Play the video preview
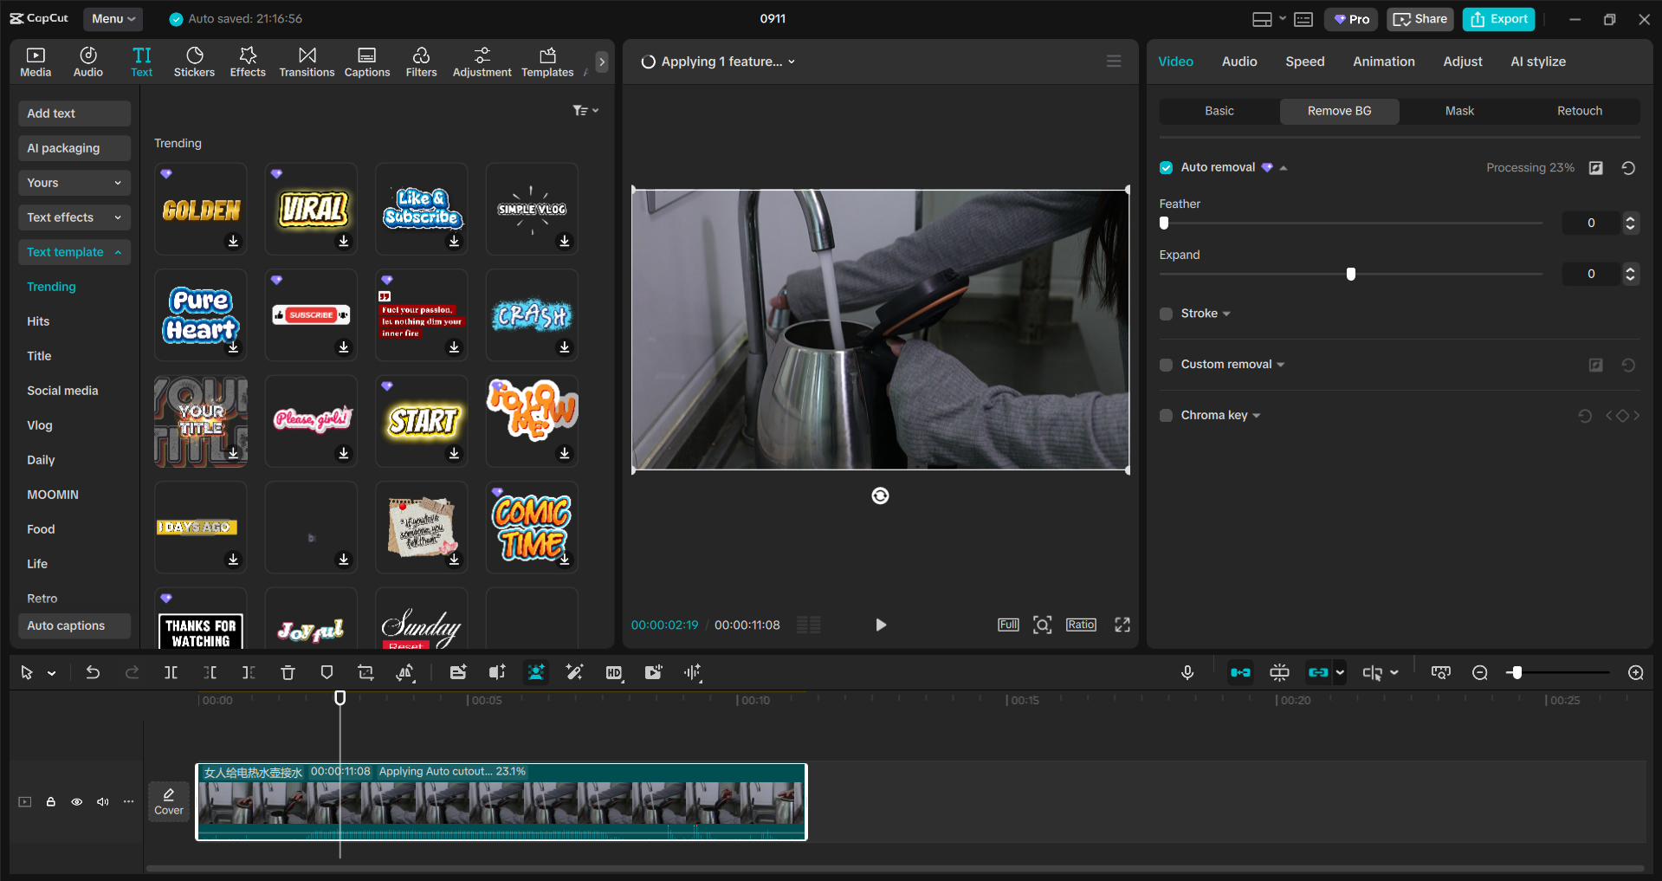1662x881 pixels. (x=881, y=625)
